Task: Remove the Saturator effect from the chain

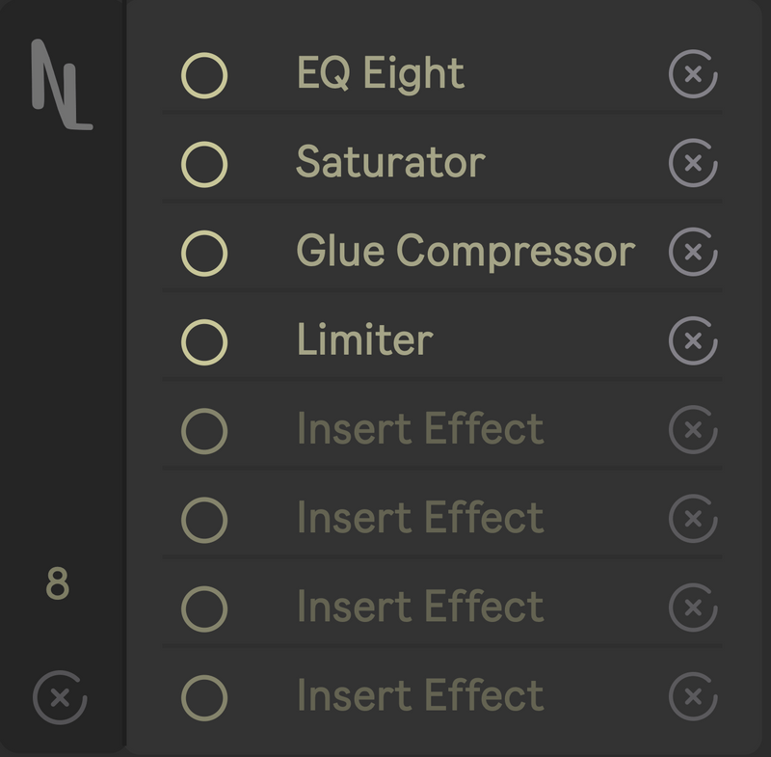Action: click(693, 162)
